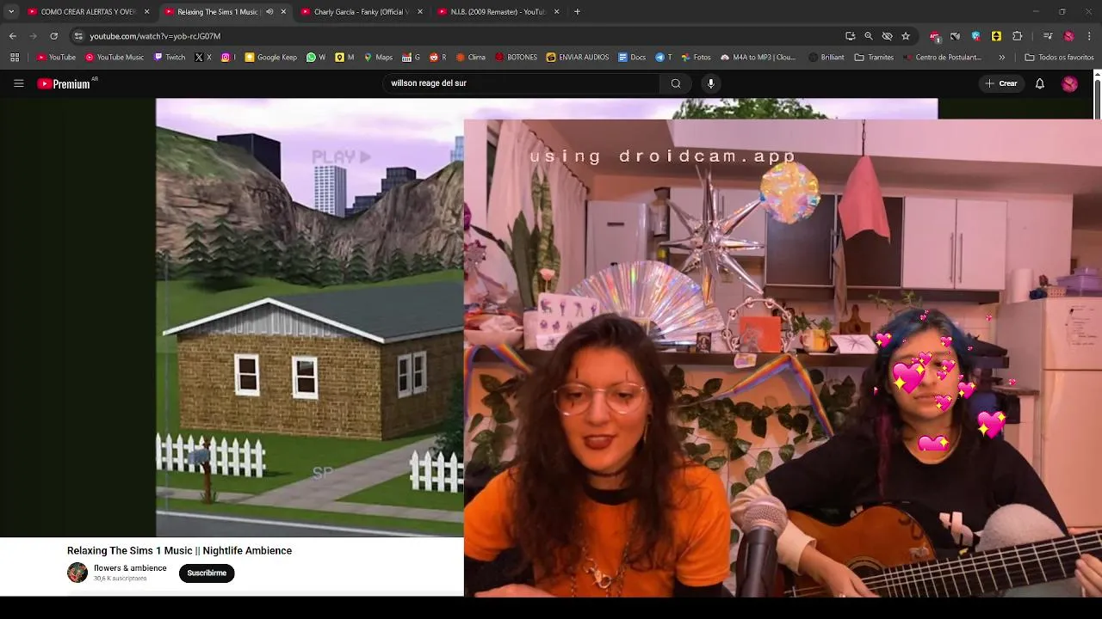
Task: Open media controls icon in toolbar
Action: click(1048, 36)
